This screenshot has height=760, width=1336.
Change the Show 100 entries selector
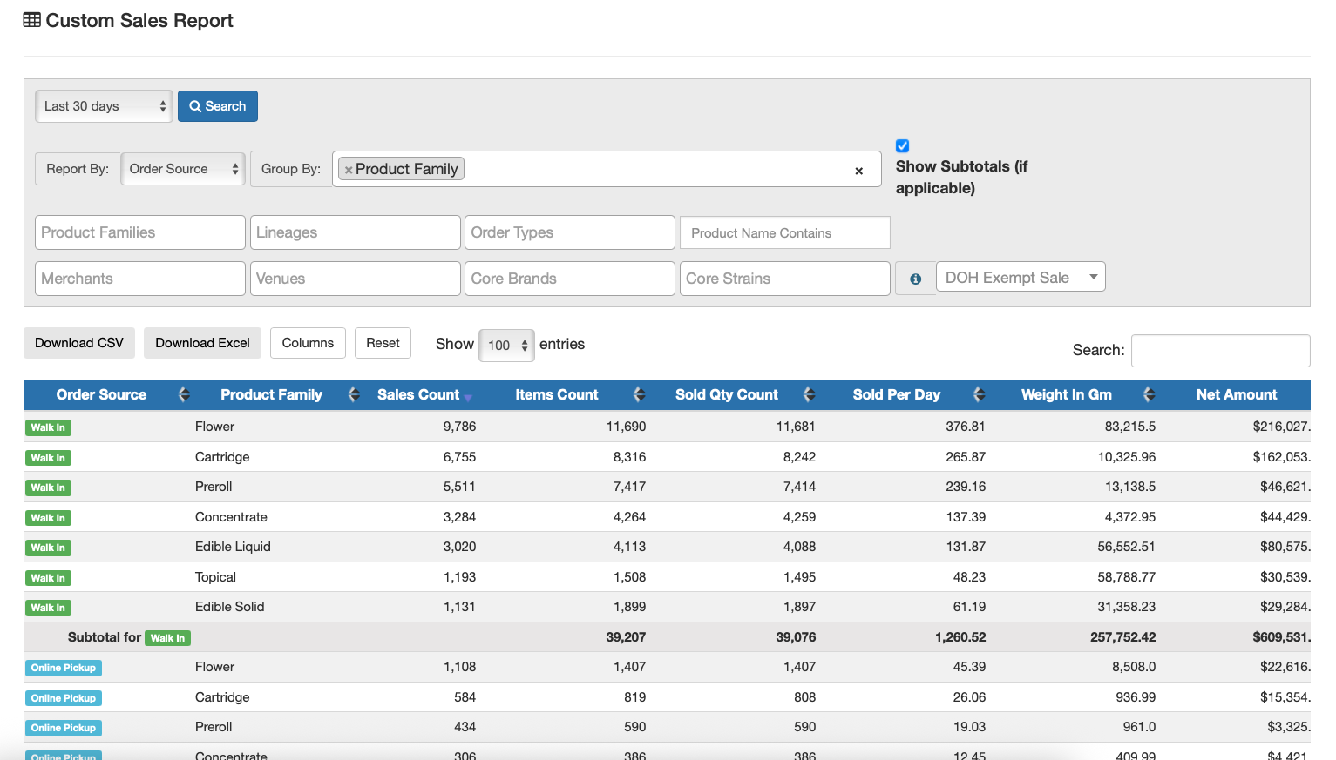pyautogui.click(x=506, y=346)
